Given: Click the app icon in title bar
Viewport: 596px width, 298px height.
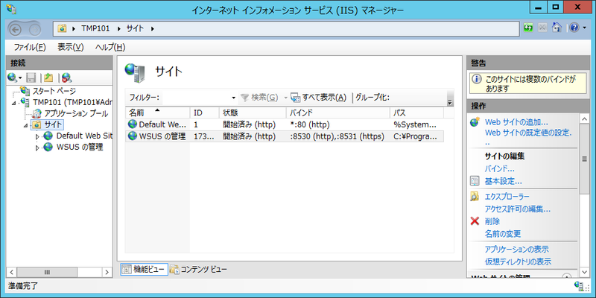Looking at the screenshot, I should point(10,9).
